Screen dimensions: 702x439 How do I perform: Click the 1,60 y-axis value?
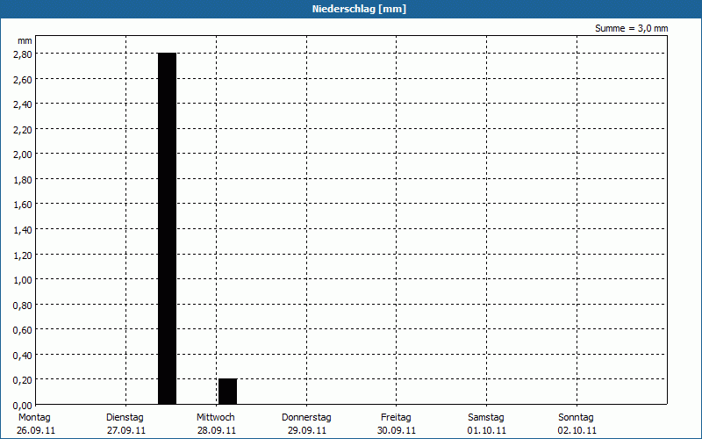click(x=23, y=205)
